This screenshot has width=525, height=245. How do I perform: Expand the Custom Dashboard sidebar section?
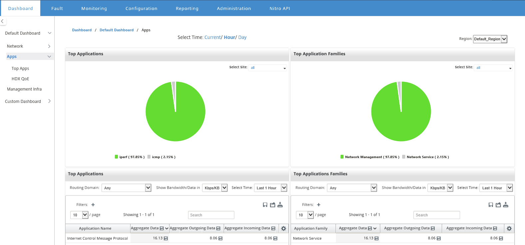49,101
